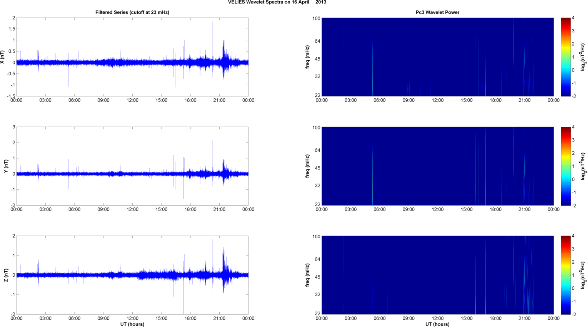Click the middle Pc3 wavelet spectrogram image
Viewport: 587px width, 327px height.
[437, 166]
